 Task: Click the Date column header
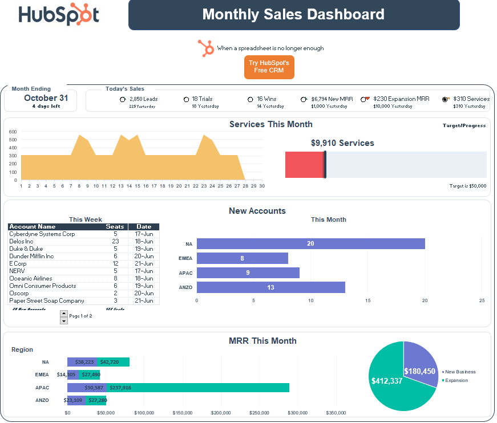click(144, 227)
